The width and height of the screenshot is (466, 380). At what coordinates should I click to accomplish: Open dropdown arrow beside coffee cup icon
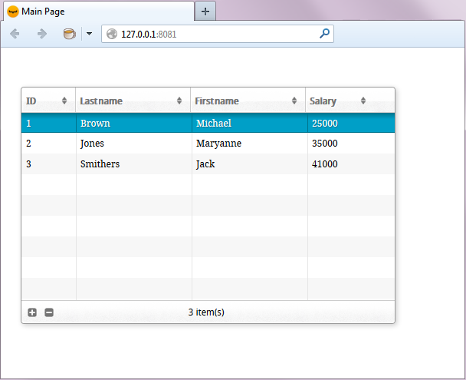click(89, 34)
